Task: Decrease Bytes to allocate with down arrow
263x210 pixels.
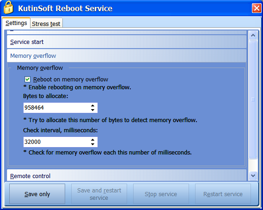Action: point(92,110)
